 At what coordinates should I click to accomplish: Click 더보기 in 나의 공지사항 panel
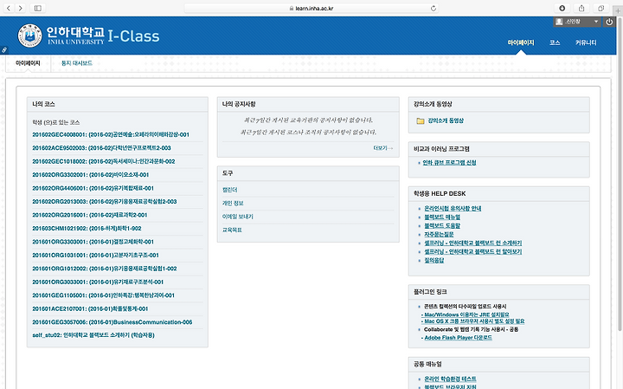tap(383, 148)
